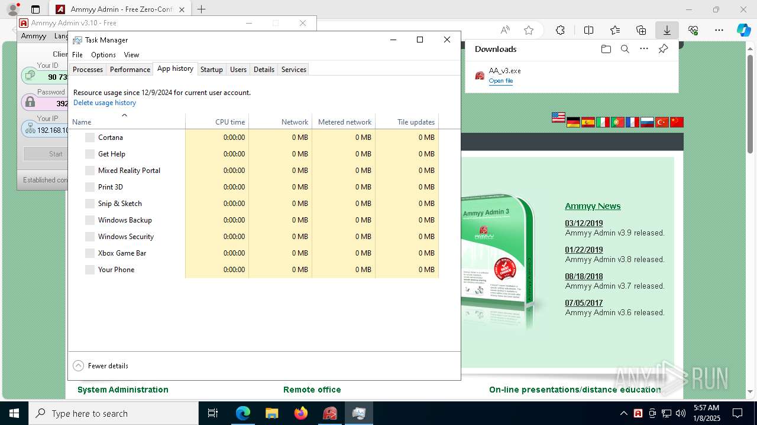
Task: Open Task Manager File menu
Action: coord(77,55)
